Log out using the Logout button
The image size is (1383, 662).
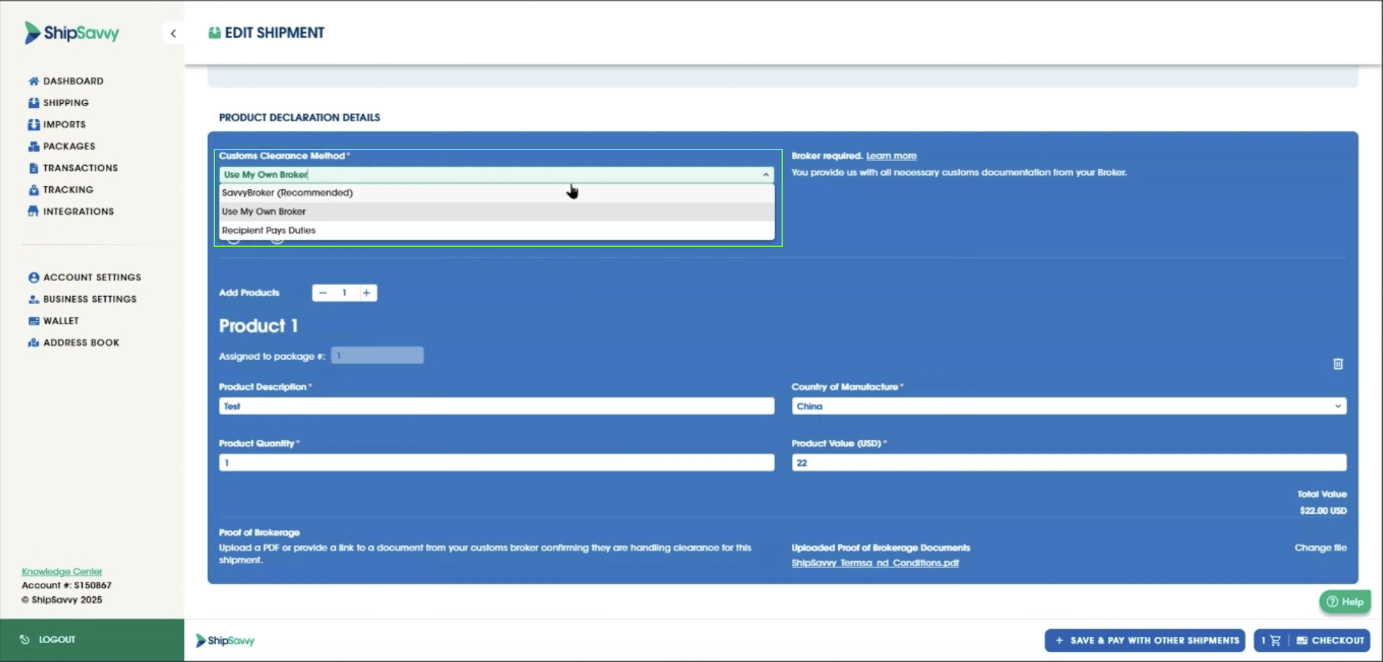point(92,639)
